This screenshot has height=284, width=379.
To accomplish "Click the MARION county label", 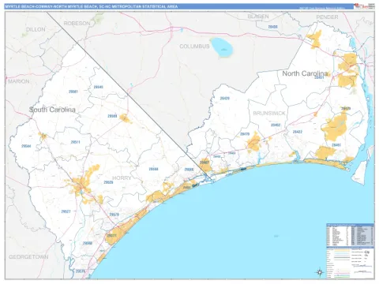I will (x=18, y=81).
